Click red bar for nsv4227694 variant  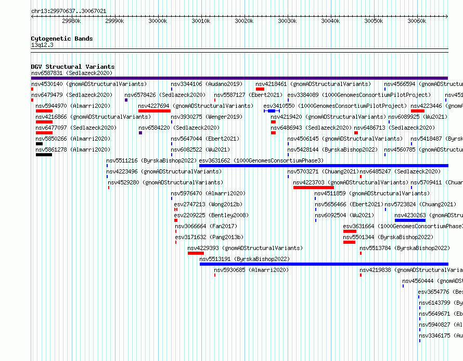click(x=155, y=111)
